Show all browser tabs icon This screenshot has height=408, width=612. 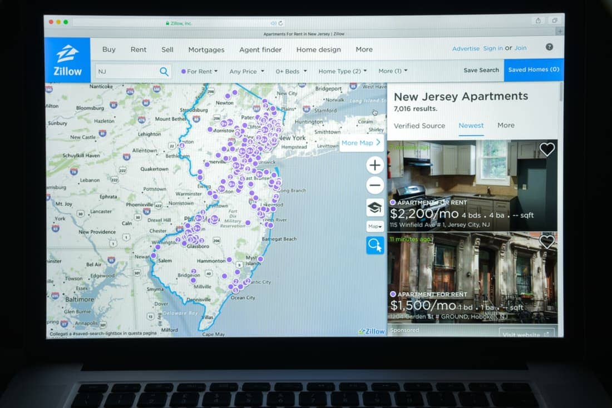click(555, 21)
